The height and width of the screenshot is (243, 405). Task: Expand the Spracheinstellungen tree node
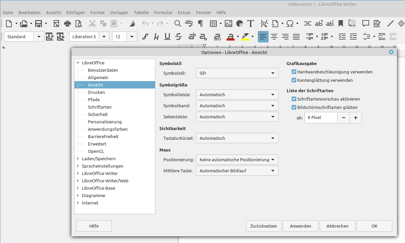(x=78, y=166)
